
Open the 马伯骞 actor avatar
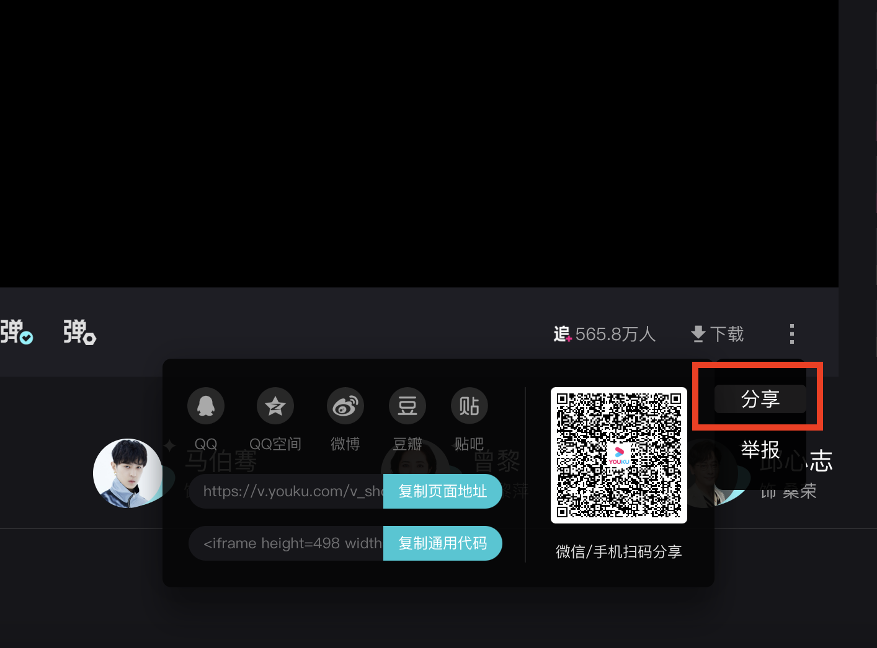[x=128, y=473]
